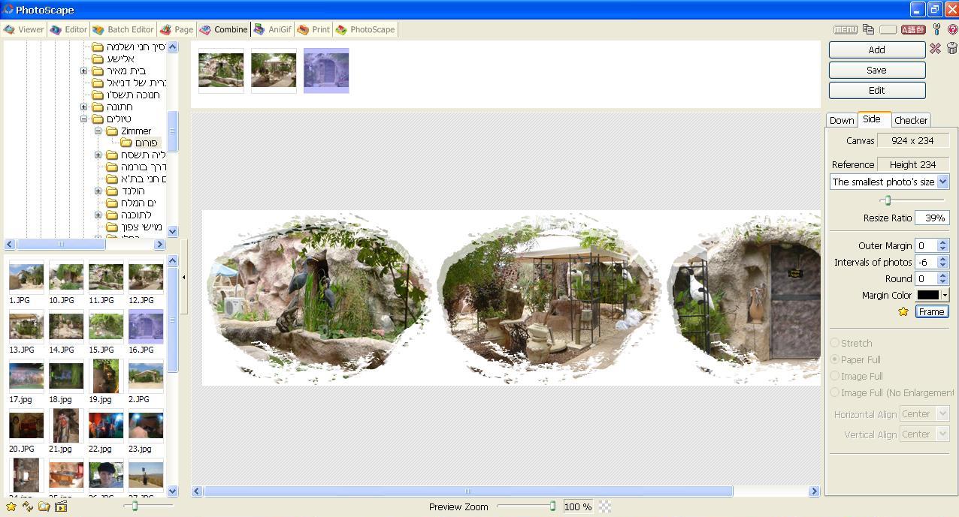Screen dimensions: 959x517
Task: Open the PhotoScape home tab
Action: click(x=365, y=29)
